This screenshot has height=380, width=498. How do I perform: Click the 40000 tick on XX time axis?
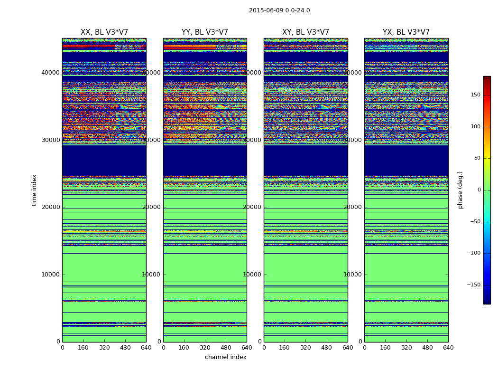click(x=50, y=73)
